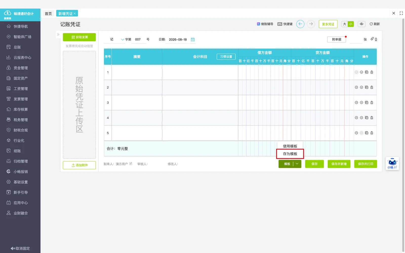Show 快捷键 keyboard shortcuts
Viewport: 405px width, 253px height.
285,24
